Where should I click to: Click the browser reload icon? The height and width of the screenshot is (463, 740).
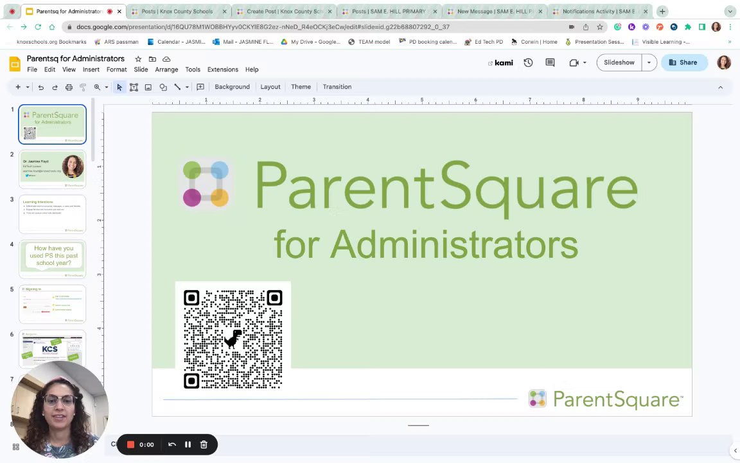(38, 27)
